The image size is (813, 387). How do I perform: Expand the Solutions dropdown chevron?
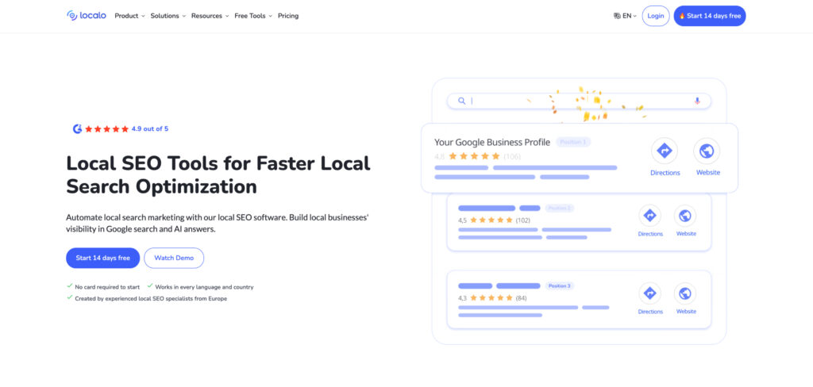[183, 17]
